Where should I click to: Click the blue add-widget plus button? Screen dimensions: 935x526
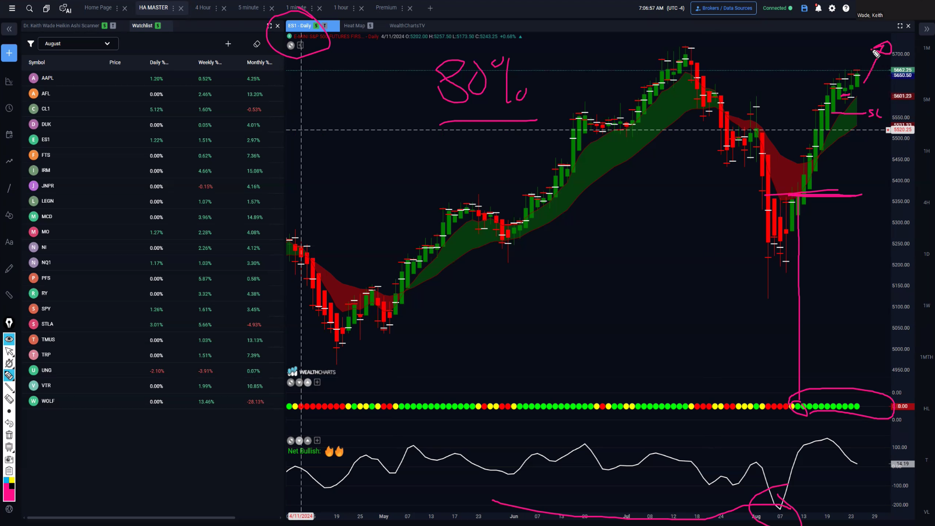[x=9, y=53]
